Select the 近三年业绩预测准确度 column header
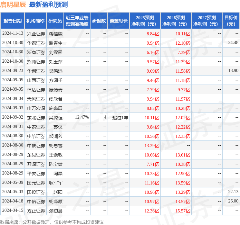This screenshot has height=225, width=240. pyautogui.click(x=77, y=21)
